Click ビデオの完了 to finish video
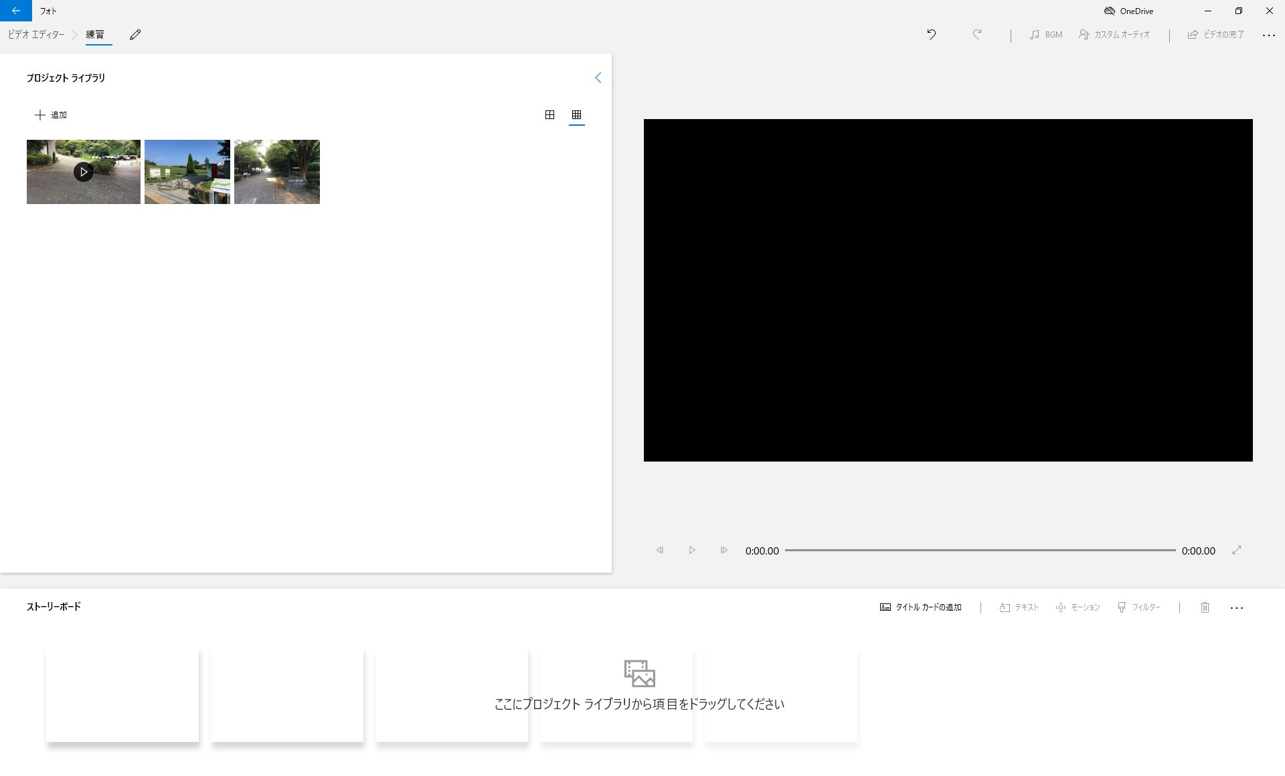Screen dimensions: 1285x776 1216,35
